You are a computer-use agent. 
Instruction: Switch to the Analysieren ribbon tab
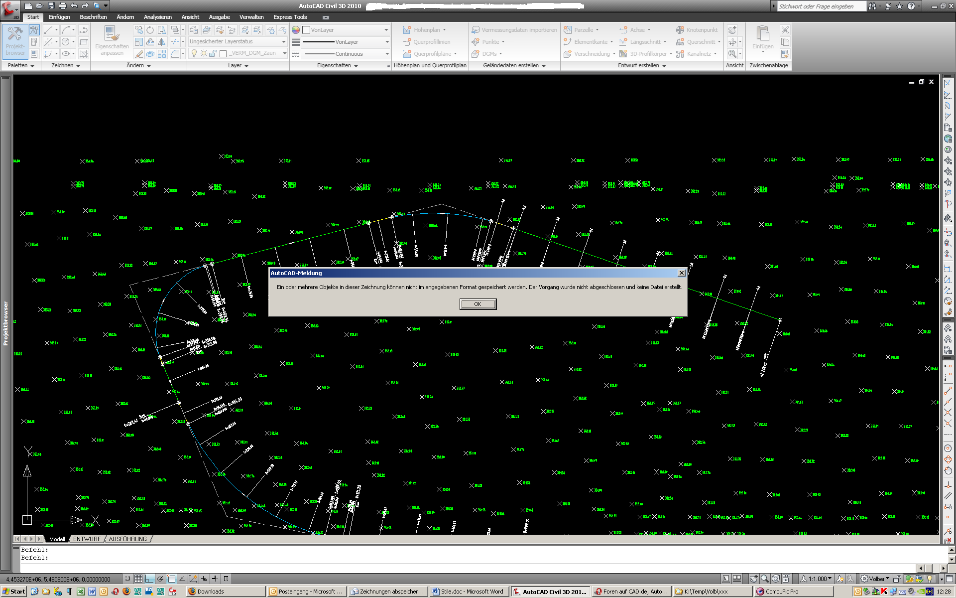coord(157,17)
